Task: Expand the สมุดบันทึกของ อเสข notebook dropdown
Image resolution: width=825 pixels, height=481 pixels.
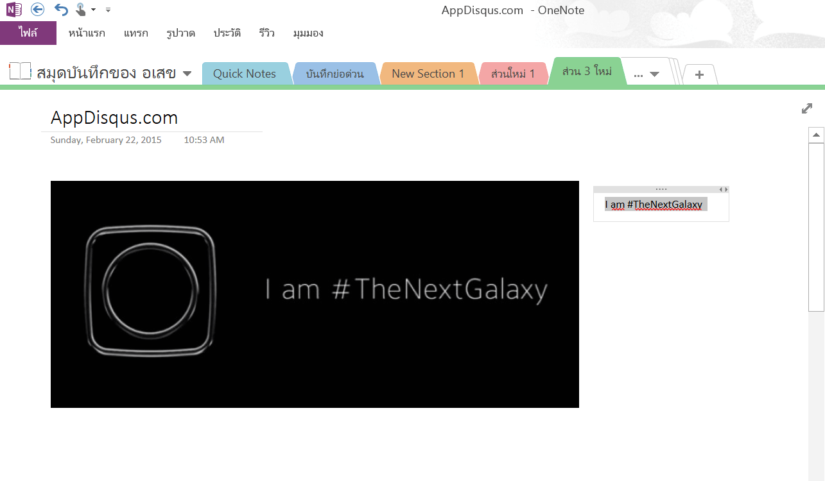Action: (187, 74)
